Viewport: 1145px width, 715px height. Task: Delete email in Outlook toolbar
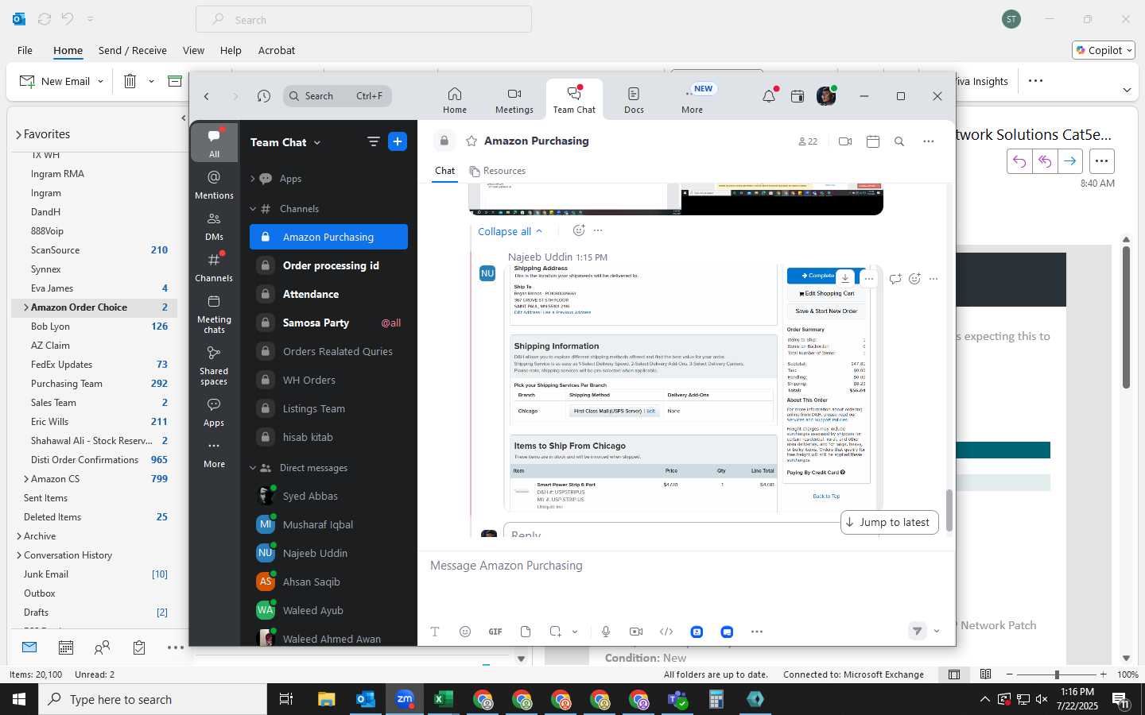tap(130, 81)
